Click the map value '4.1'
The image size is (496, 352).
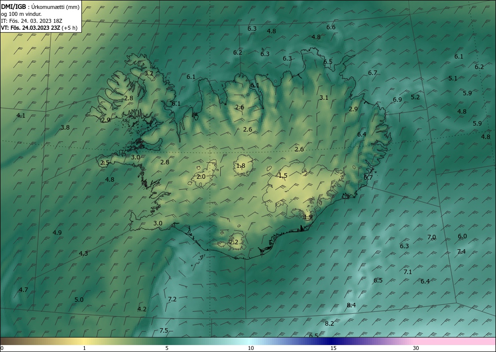pyautogui.click(x=20, y=116)
